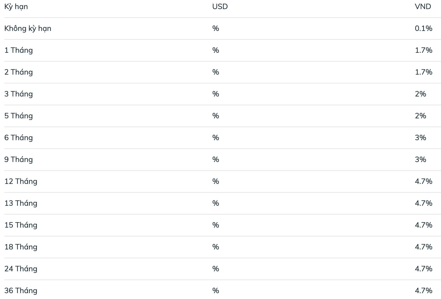Click VND rate for 6 Tháng
441x299 pixels.
tap(420, 138)
